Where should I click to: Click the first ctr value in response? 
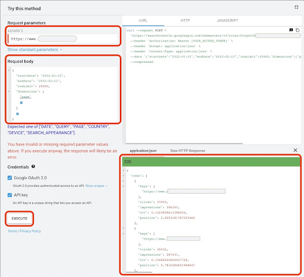(x=169, y=212)
